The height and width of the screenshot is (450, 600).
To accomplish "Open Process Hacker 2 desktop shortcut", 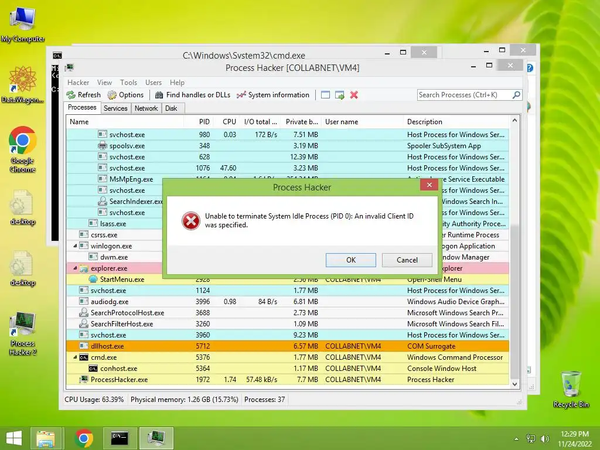I will click(x=23, y=333).
